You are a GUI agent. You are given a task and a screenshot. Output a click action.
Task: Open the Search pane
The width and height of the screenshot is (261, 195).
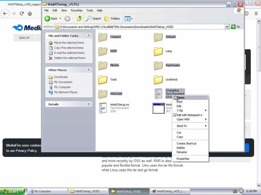[93, 19]
